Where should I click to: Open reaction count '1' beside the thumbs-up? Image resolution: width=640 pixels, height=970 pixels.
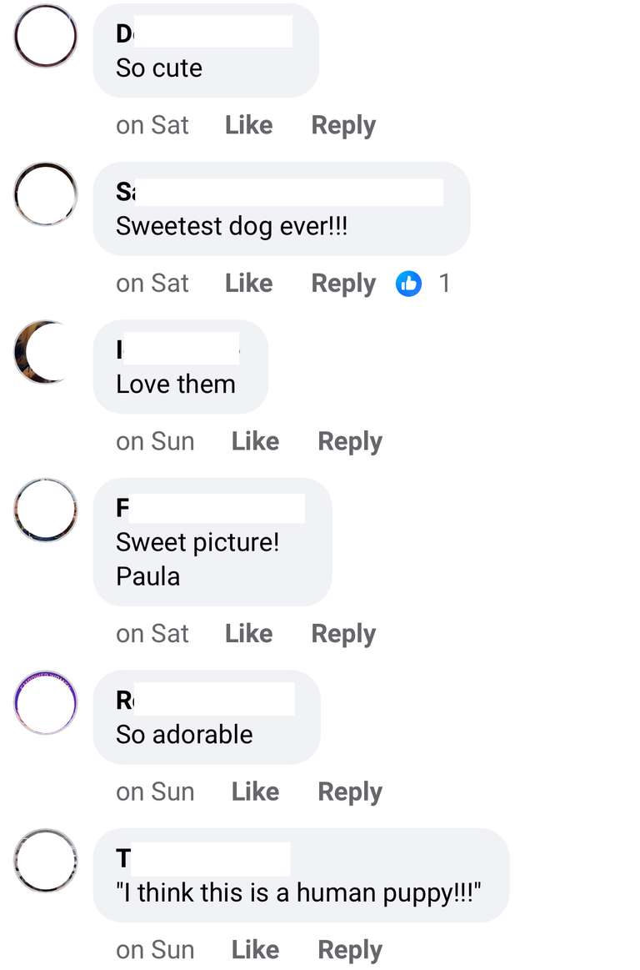pyautogui.click(x=445, y=284)
